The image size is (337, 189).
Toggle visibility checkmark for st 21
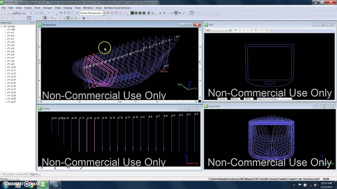pyautogui.click(x=8, y=102)
